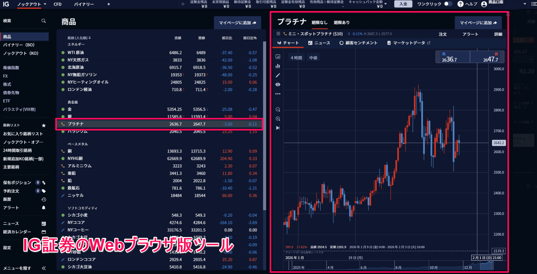Select the 期限あり tab
537x274 pixels.
[342, 22]
